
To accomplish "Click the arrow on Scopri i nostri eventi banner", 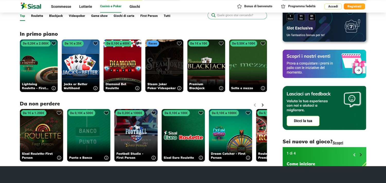I will (x=358, y=70).
